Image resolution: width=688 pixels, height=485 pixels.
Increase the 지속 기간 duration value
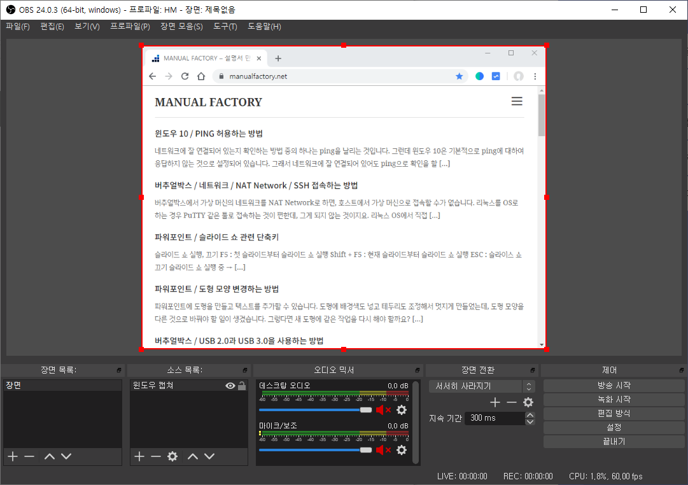[530, 415]
